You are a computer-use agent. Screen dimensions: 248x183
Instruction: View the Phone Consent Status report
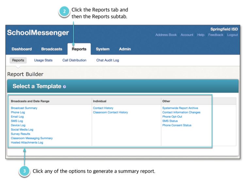pos(177,125)
